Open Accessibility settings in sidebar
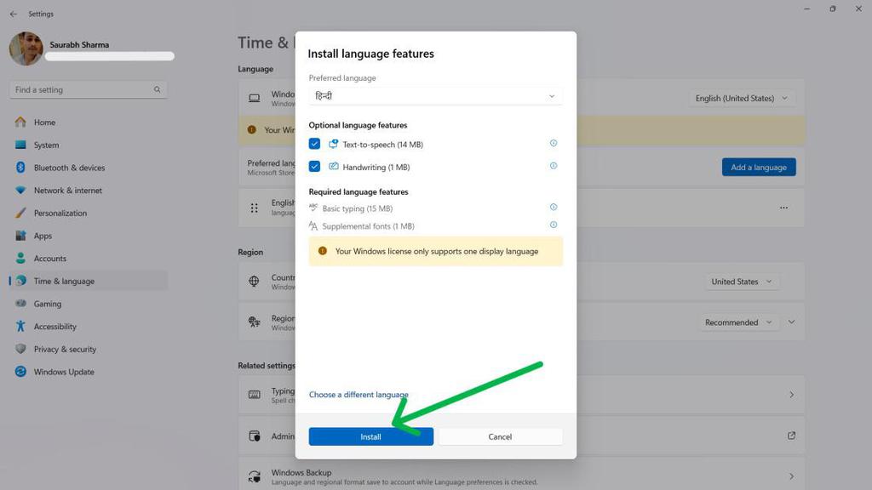 (x=88, y=327)
